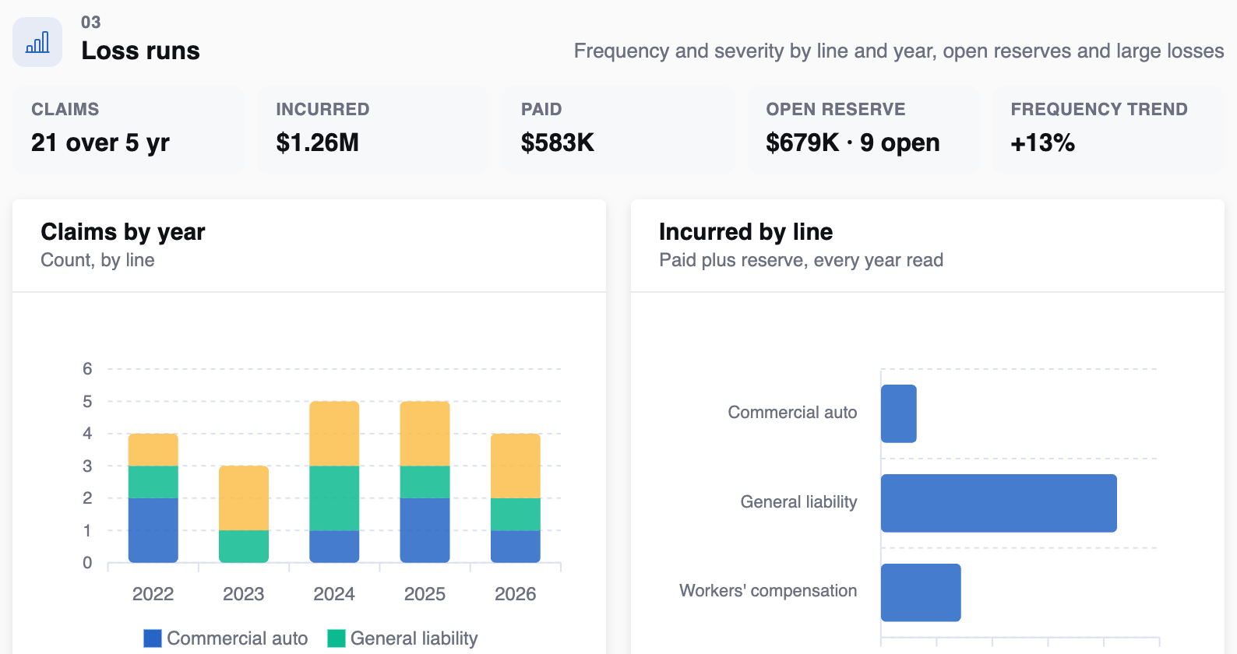Select the green segment of the 2025 bar
1237x654 pixels.
coord(425,482)
